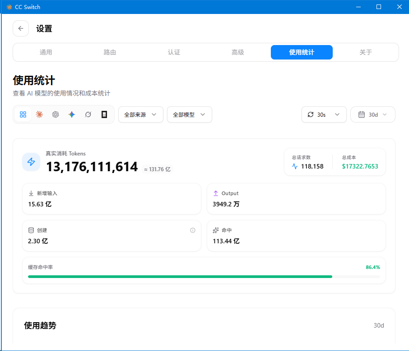Click the ≈ 131.76 亿 badge

(x=157, y=169)
